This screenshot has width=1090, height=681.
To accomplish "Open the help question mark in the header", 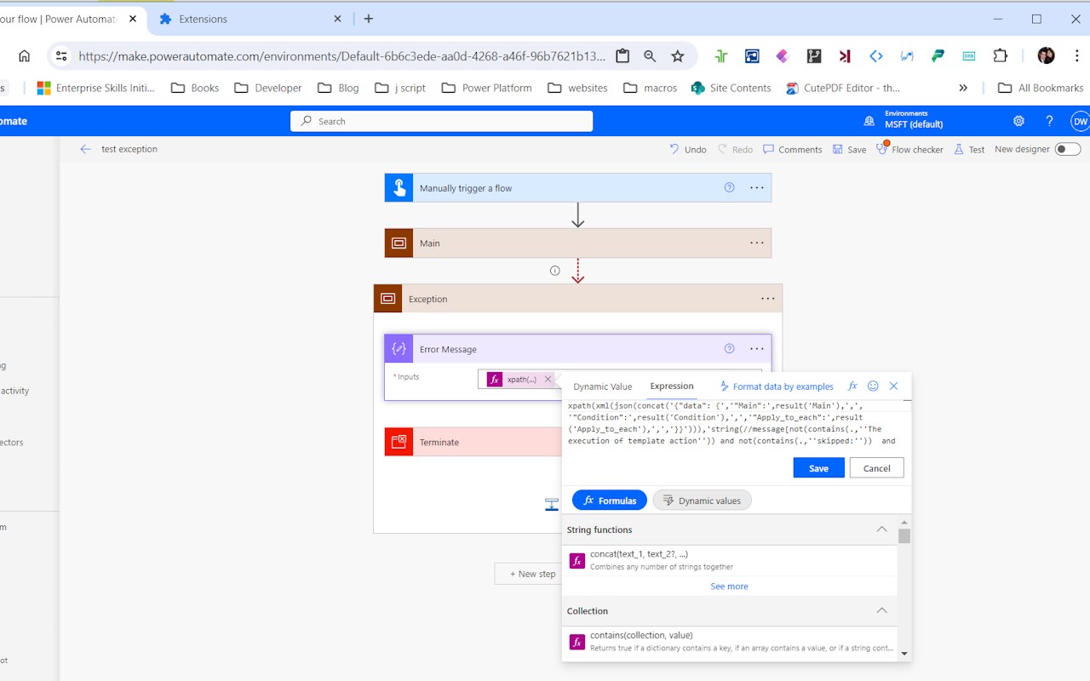I will (x=1049, y=121).
